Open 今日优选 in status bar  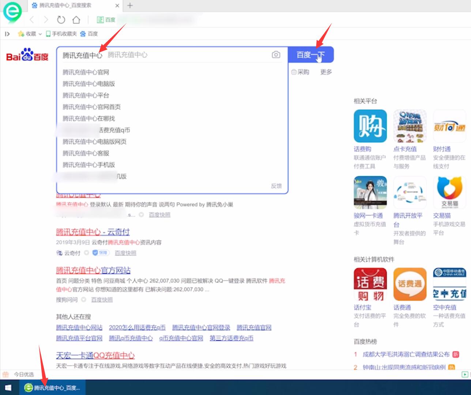click(18, 374)
